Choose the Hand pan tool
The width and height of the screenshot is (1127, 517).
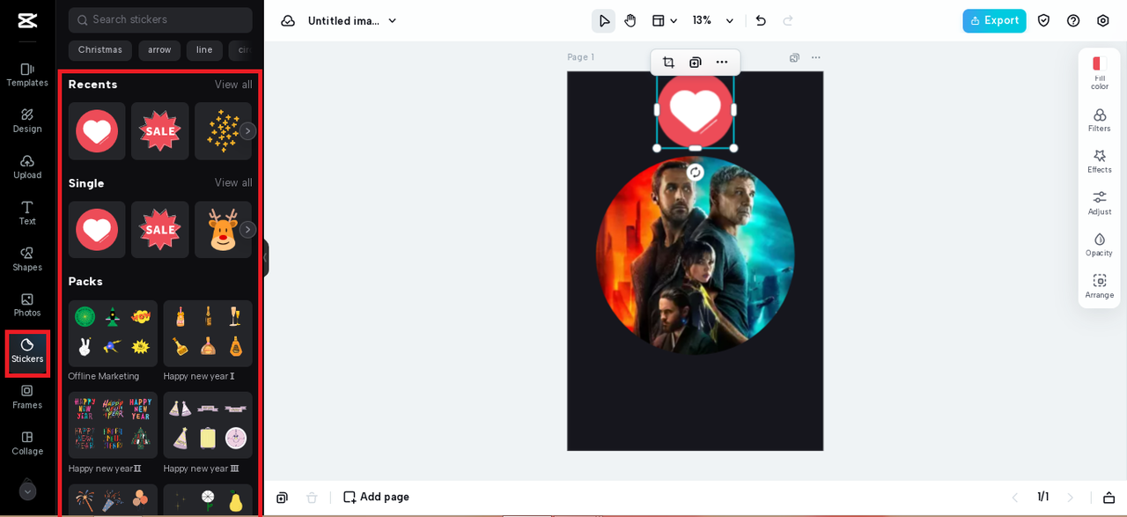630,20
